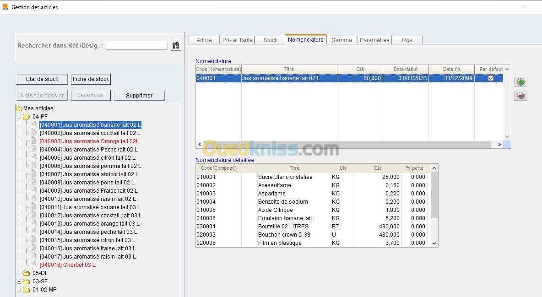Screen dimensions: 542x297
Task: Select Jus aromatisé Orange lait 02L article
Action: coord(89,141)
